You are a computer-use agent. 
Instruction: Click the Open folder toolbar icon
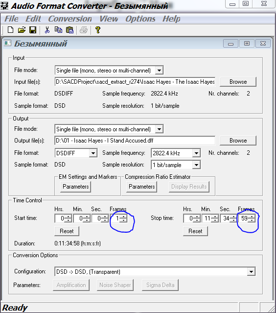(22, 30)
